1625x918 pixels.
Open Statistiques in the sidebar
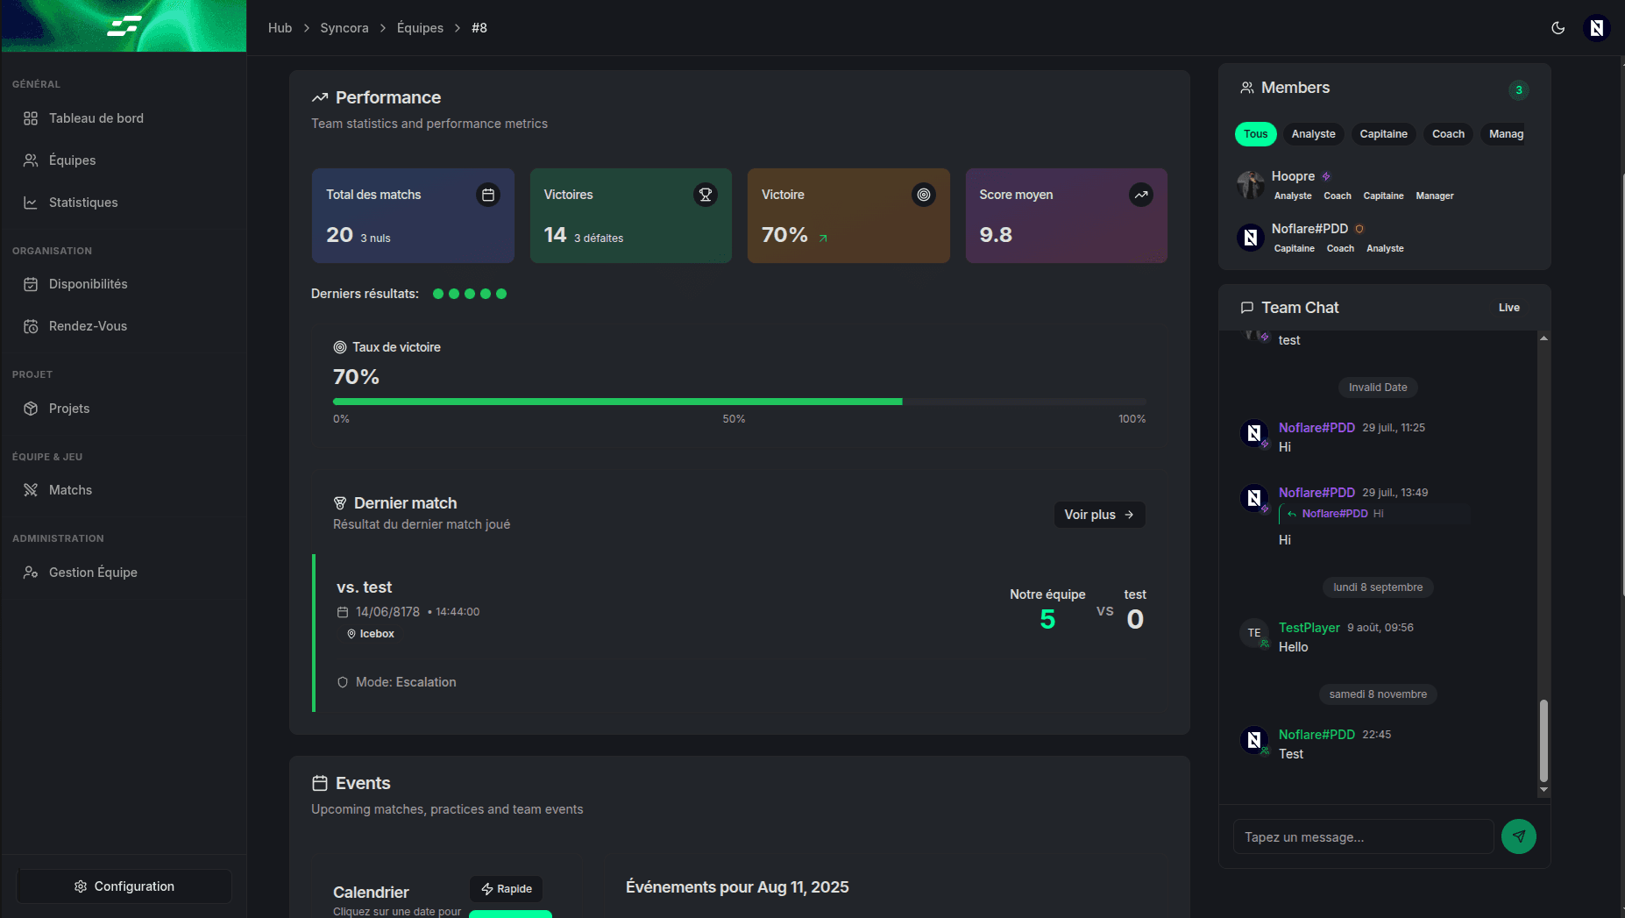tap(83, 203)
